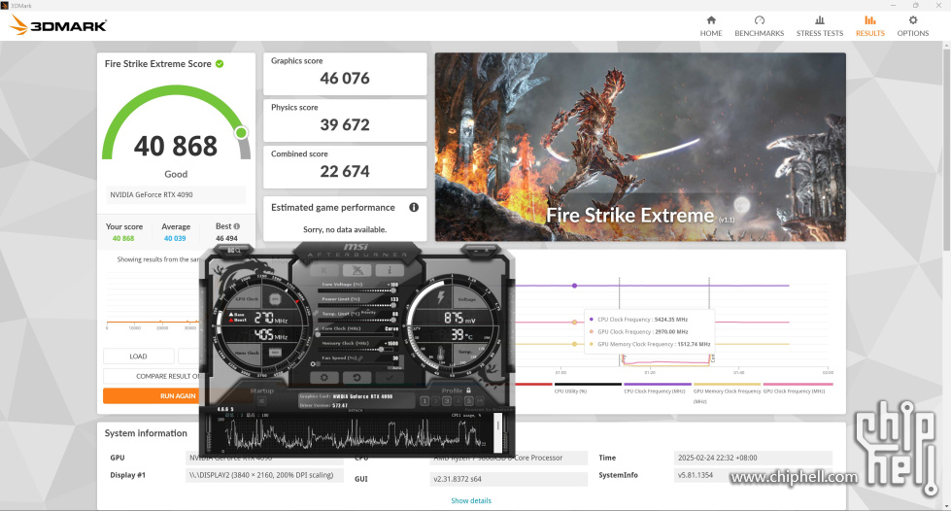Click the GPU chip icon in clock gauge
The image size is (951, 511).
point(275,298)
